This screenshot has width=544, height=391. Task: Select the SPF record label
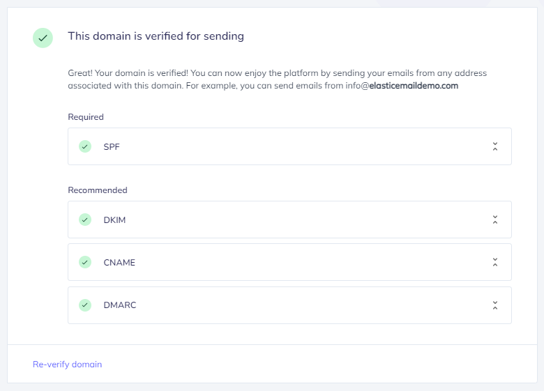[x=112, y=147]
